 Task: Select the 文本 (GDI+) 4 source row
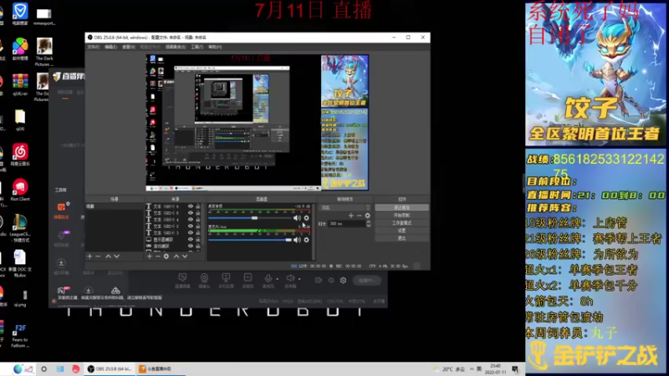[173, 220]
